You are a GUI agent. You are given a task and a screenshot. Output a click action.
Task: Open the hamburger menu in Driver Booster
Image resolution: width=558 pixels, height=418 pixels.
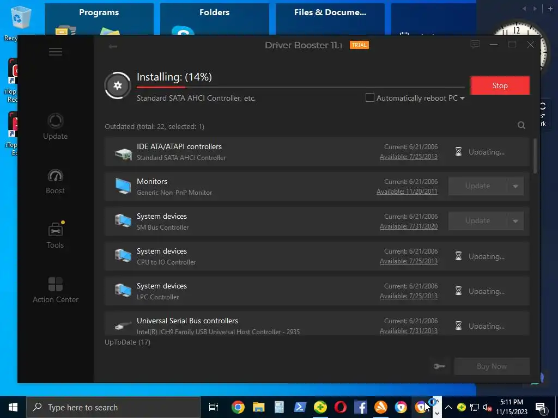[x=56, y=52]
